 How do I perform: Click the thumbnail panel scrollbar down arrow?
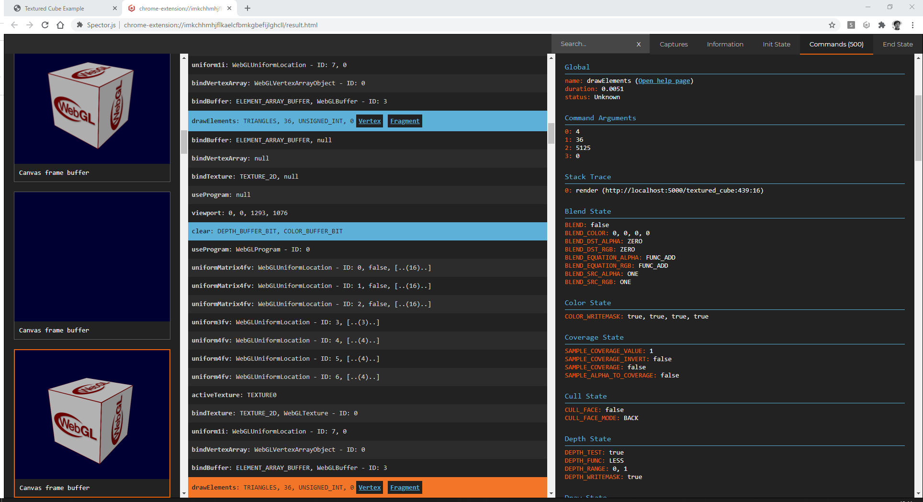[184, 493]
